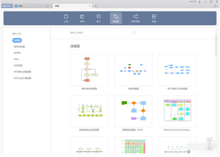Click the 流程图 section heading

coord(75,46)
